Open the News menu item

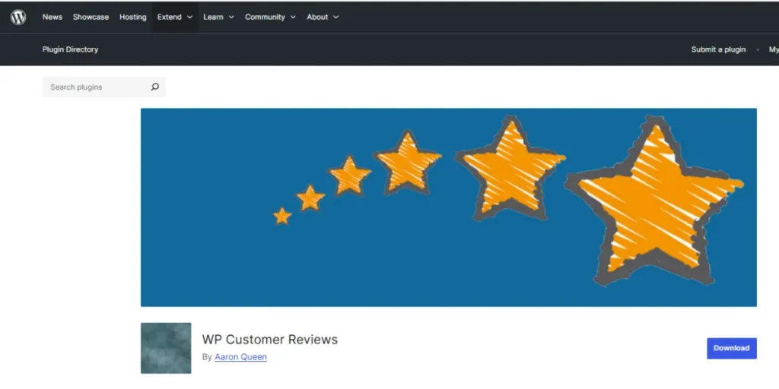click(x=52, y=17)
